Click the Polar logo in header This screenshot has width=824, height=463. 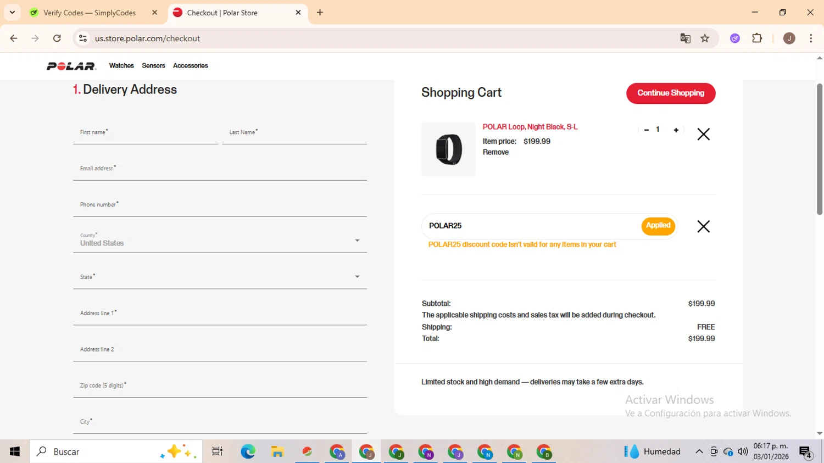pos(71,66)
